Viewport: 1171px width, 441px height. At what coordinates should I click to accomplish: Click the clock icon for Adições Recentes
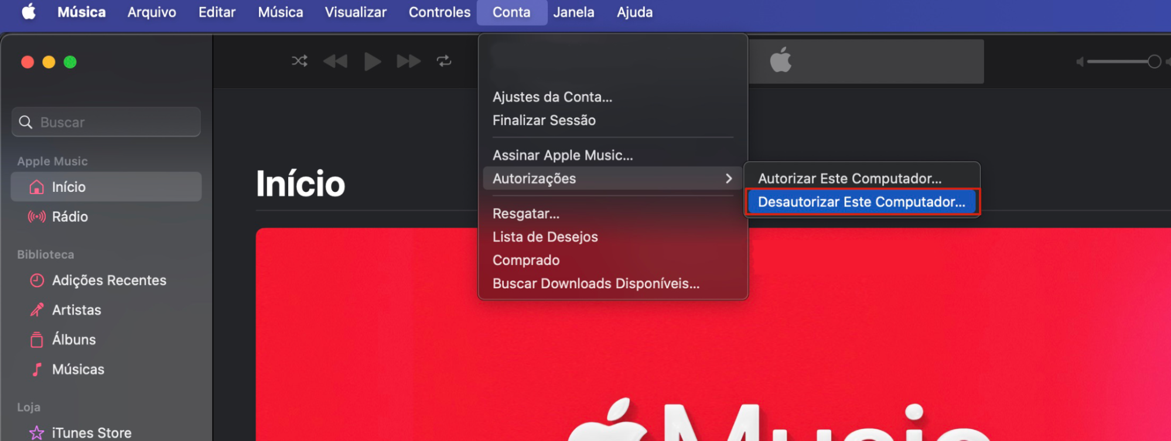pyautogui.click(x=37, y=280)
